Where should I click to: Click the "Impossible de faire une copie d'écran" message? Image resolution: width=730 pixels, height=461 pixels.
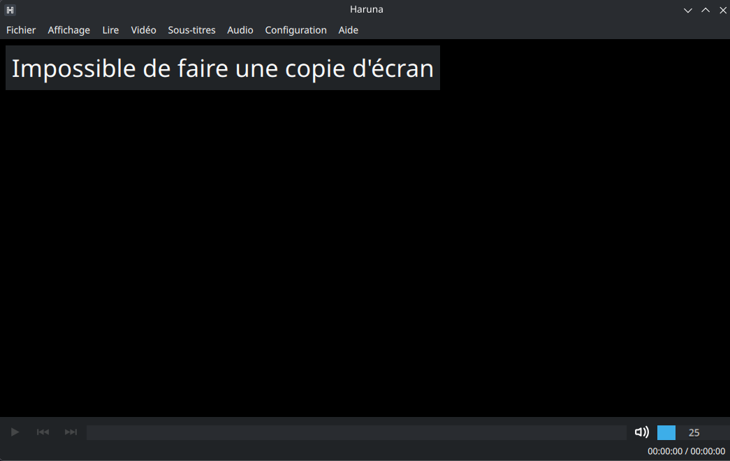tap(222, 68)
